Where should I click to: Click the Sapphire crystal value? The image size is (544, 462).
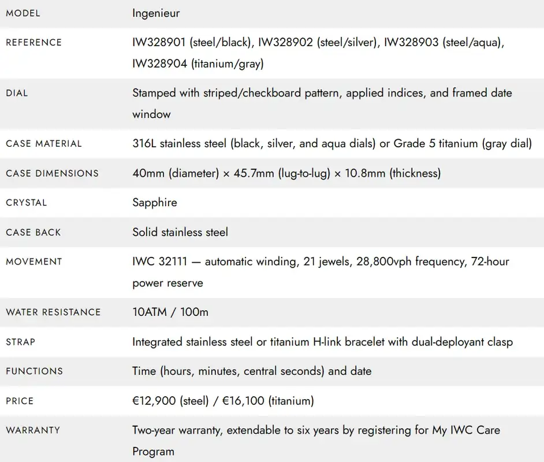(155, 203)
